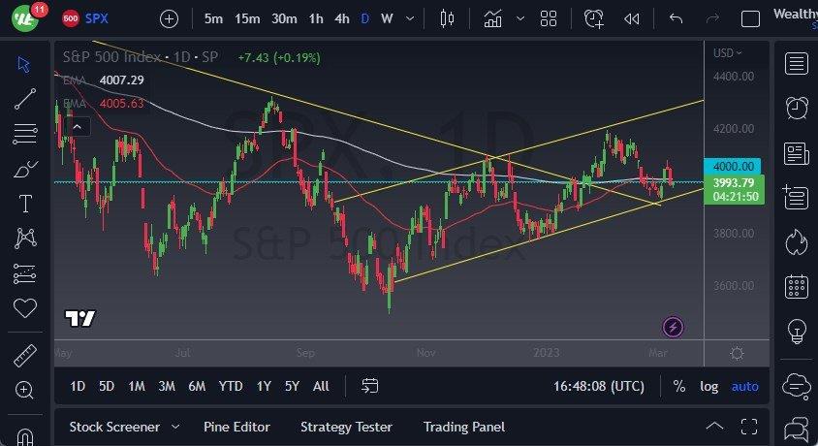Select the 4h timeframe button
Image resolution: width=818 pixels, height=446 pixels.
pyautogui.click(x=341, y=18)
